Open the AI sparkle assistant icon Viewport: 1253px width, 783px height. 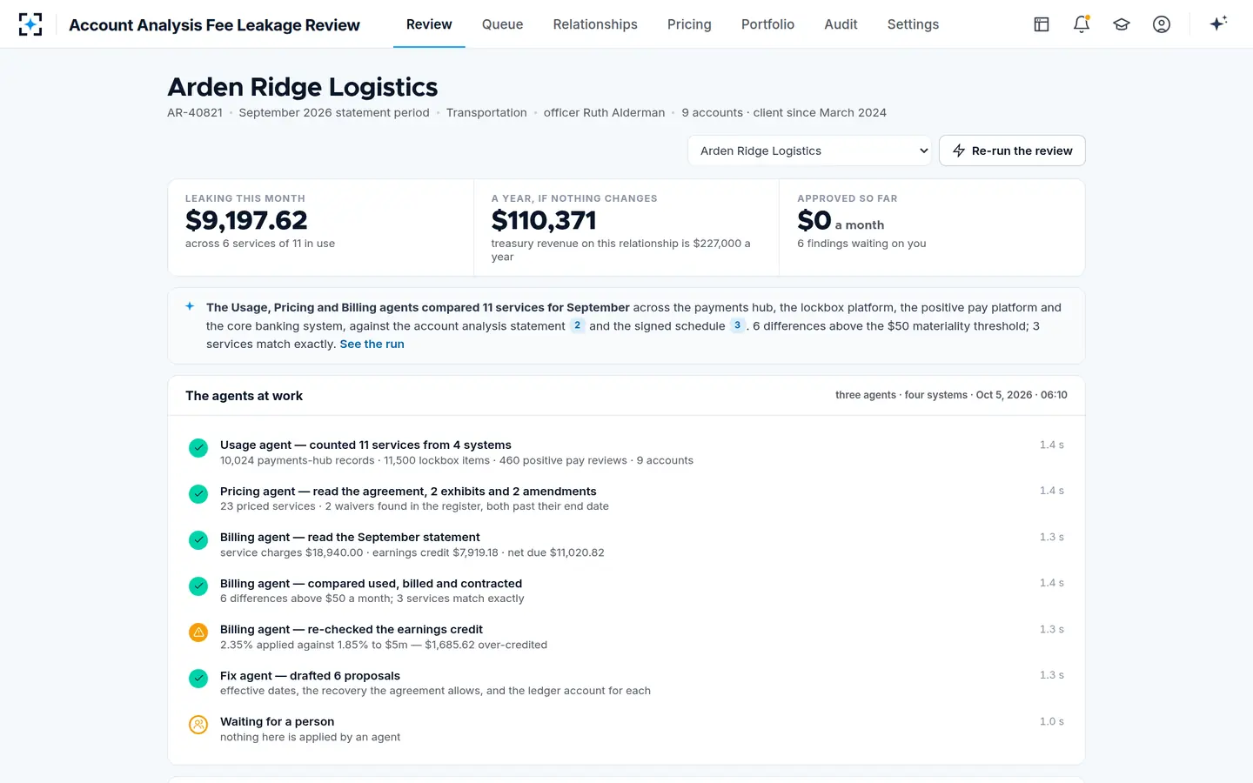(1218, 23)
